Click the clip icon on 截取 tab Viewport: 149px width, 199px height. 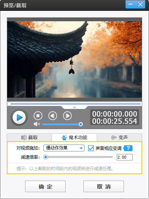pos(24,137)
